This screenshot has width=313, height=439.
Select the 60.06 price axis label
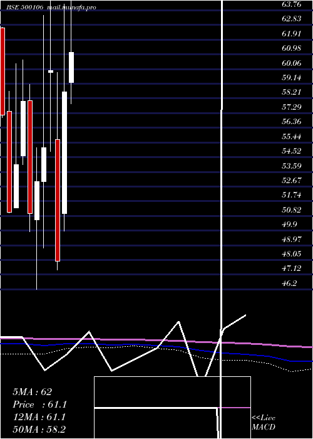point(292,63)
